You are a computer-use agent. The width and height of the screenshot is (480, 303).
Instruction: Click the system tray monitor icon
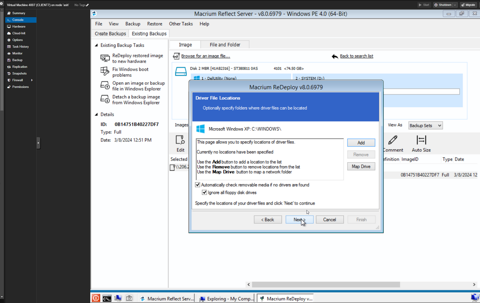coord(475,298)
